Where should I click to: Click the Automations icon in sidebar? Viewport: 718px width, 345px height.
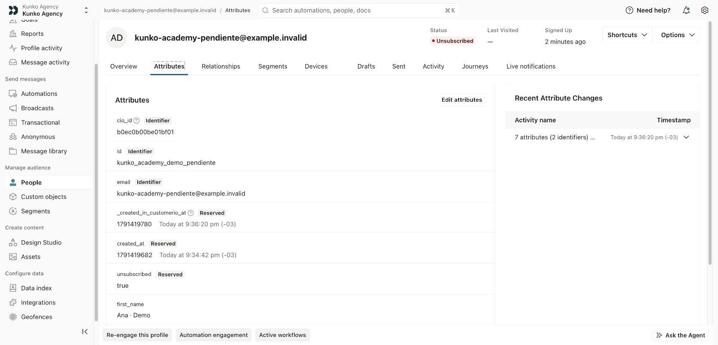tap(13, 94)
